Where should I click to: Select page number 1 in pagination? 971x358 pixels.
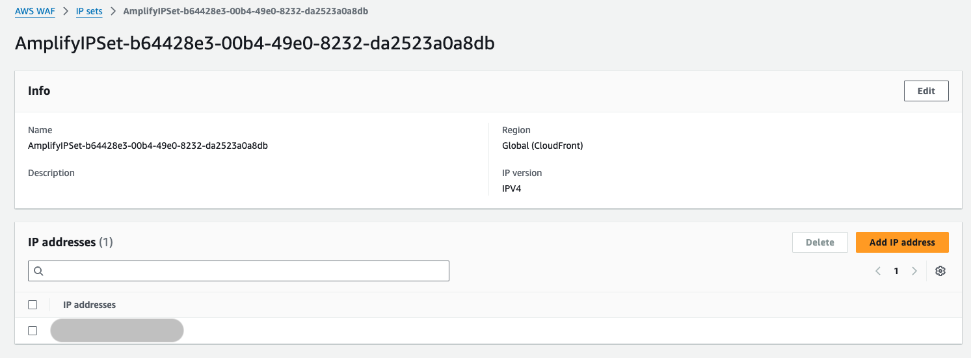(x=896, y=271)
